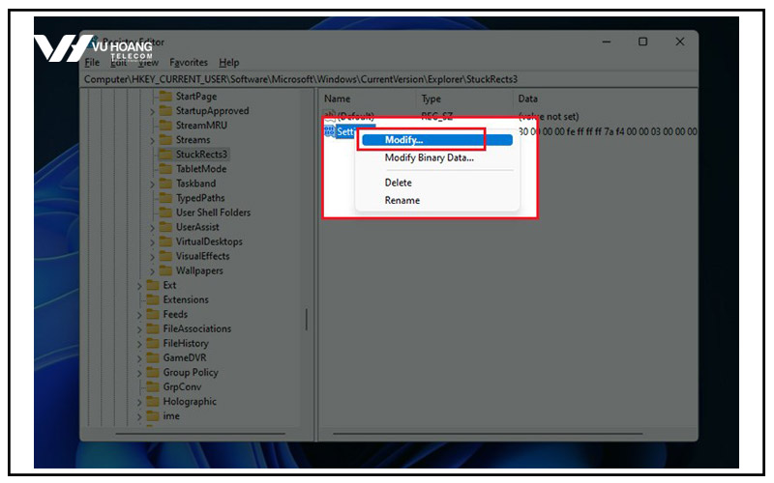
Task: Click the Settings binary data value
Action: (608, 131)
